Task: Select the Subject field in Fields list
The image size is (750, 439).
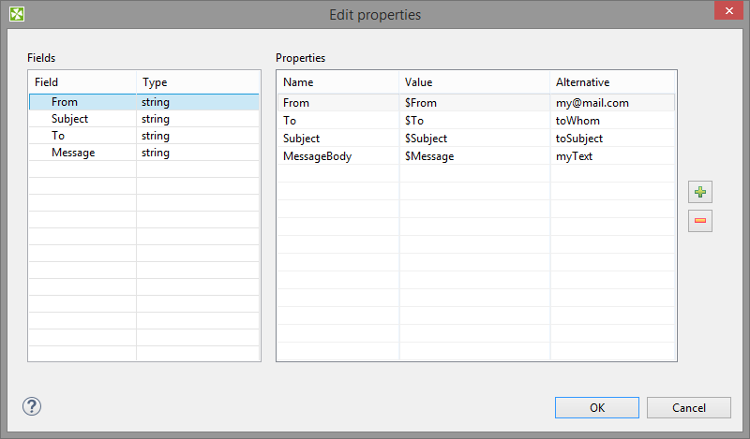Action: coord(69,119)
